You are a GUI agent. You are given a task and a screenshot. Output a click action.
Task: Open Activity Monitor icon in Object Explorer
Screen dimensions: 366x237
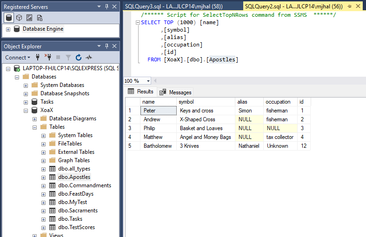tap(88, 58)
